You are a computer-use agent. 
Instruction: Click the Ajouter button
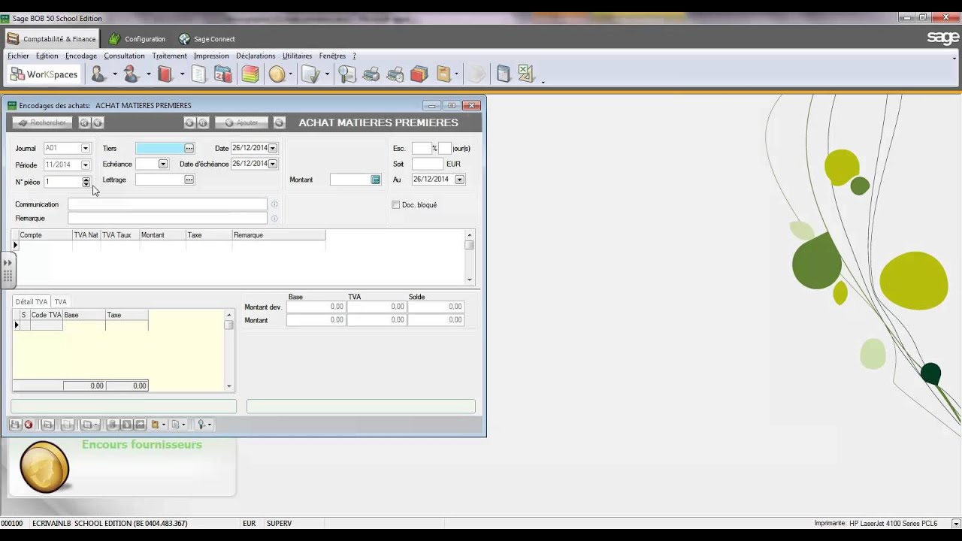(x=240, y=122)
